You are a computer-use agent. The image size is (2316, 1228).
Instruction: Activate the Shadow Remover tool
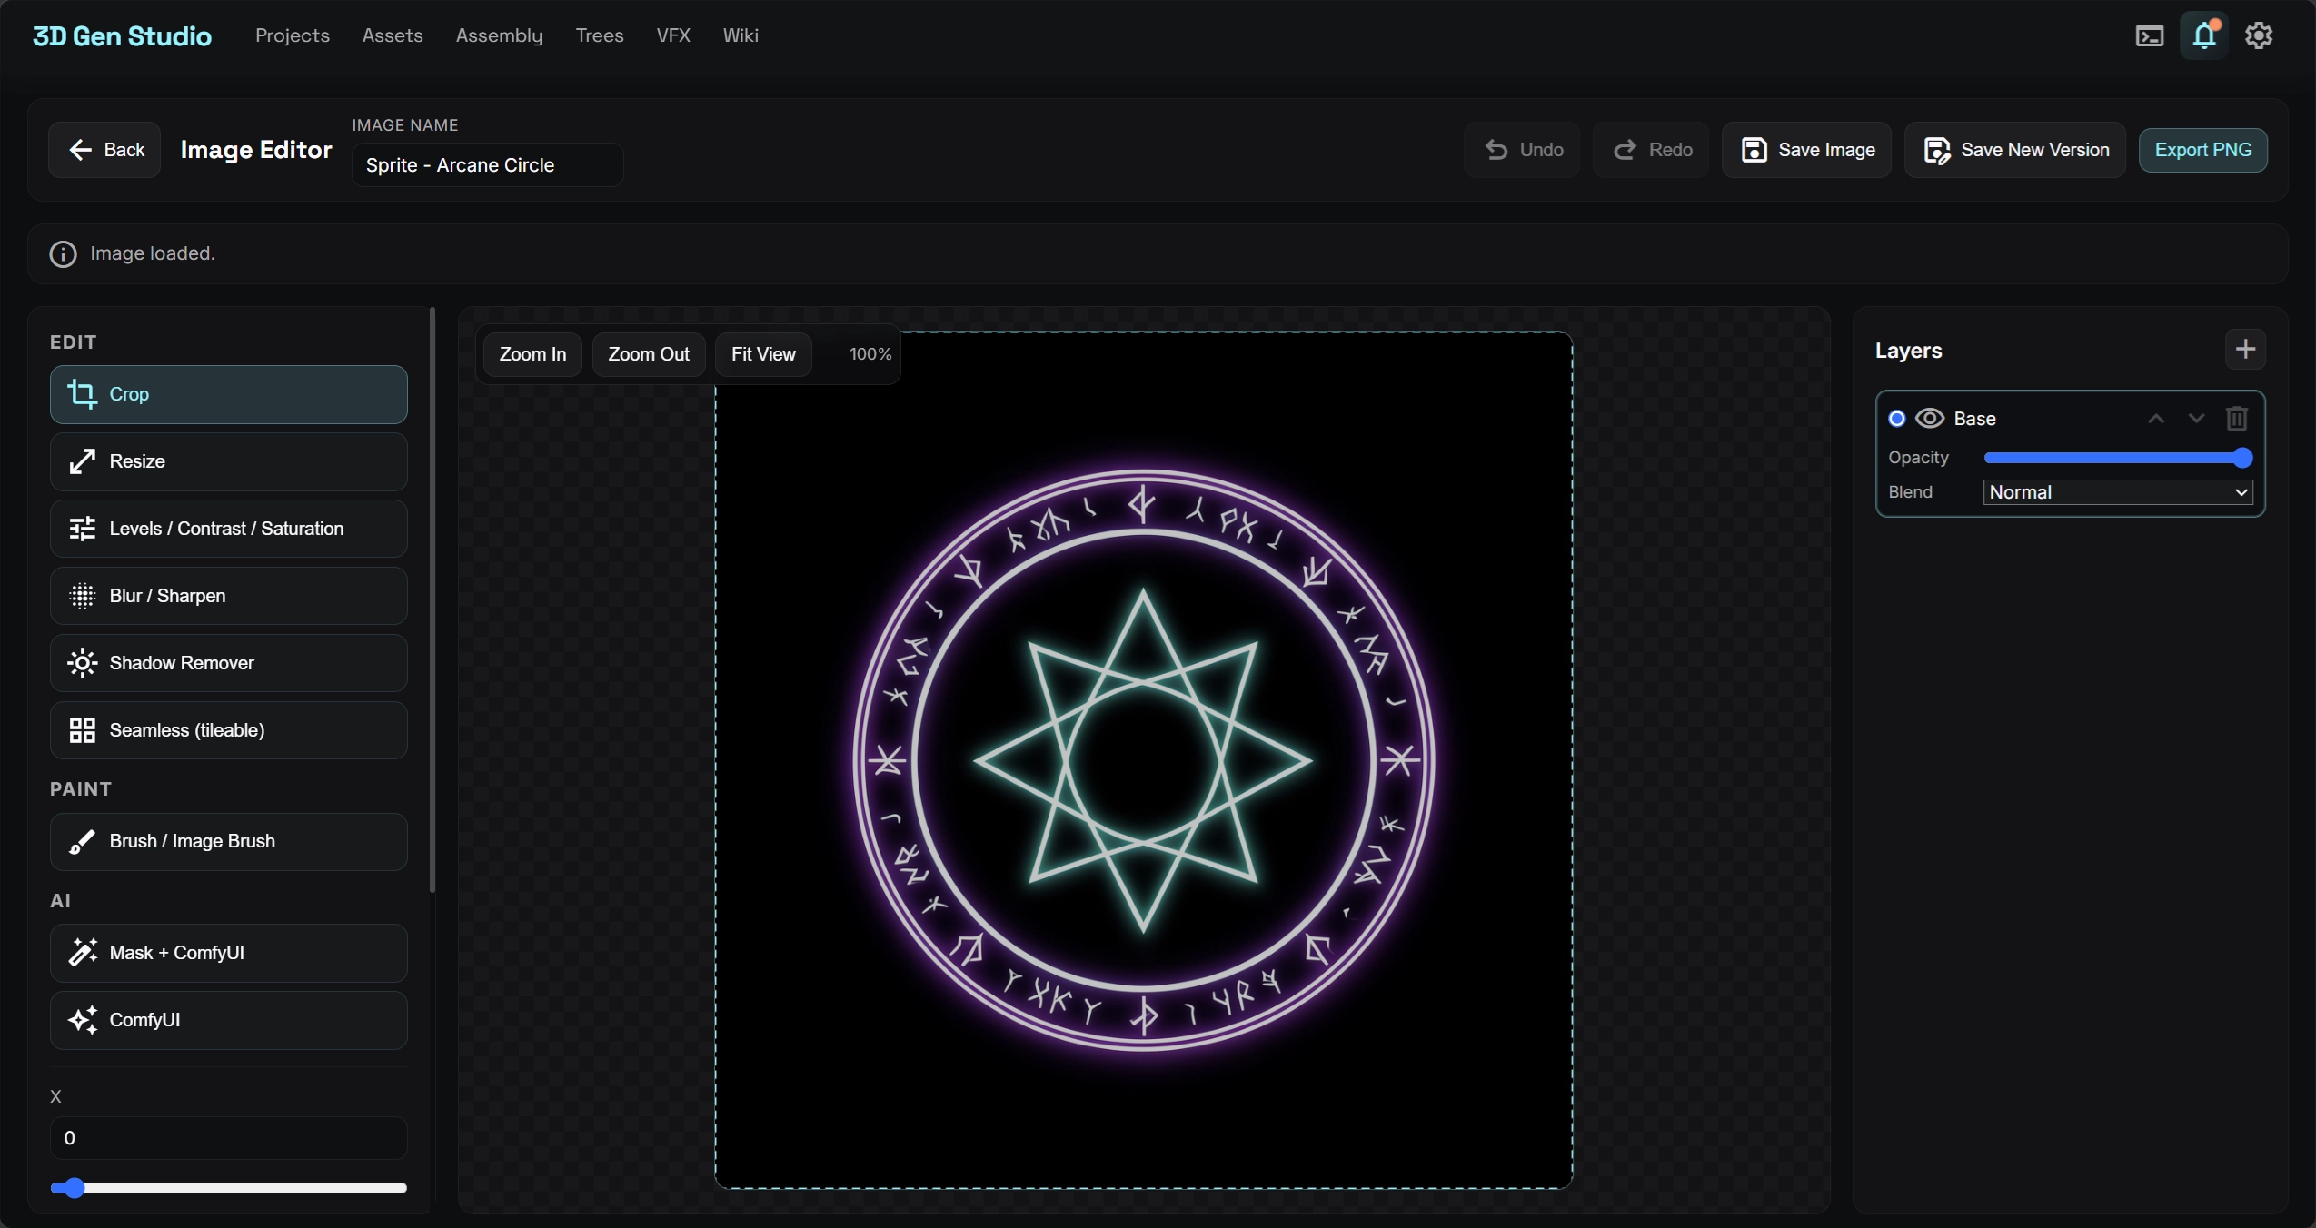[228, 663]
